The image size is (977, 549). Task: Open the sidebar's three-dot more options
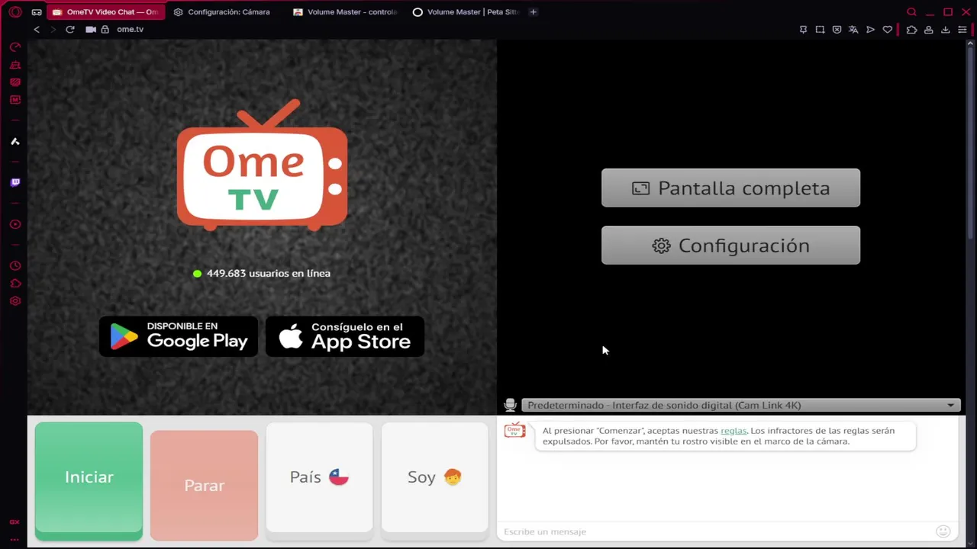pos(15,539)
